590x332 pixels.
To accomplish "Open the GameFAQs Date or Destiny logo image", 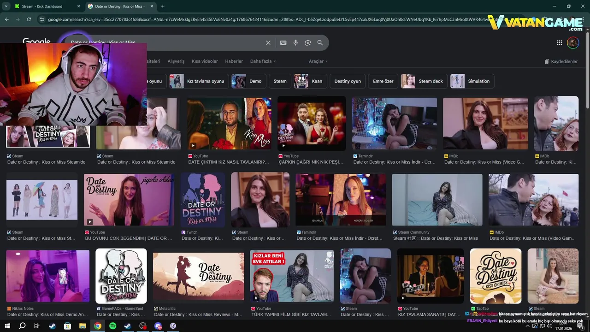I will click(121, 276).
